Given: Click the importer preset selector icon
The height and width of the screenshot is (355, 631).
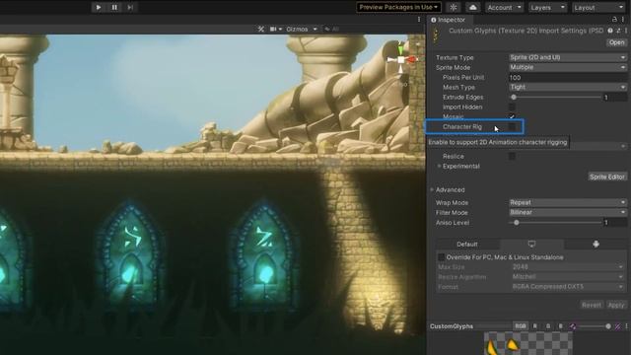Looking at the screenshot, I should tap(618, 31).
